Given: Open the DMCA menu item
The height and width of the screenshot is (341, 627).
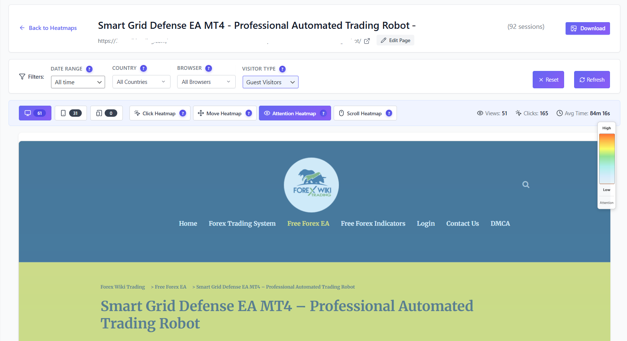Looking at the screenshot, I should click(x=500, y=224).
